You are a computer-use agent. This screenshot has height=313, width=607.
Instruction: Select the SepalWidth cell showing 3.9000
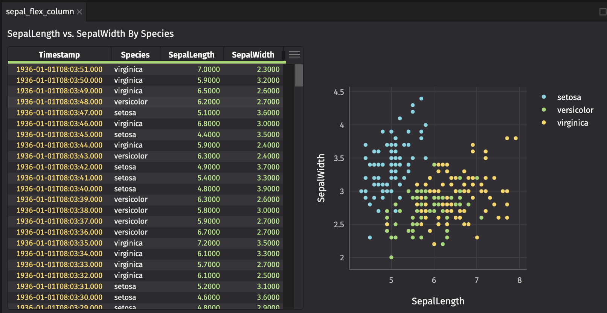(x=268, y=189)
